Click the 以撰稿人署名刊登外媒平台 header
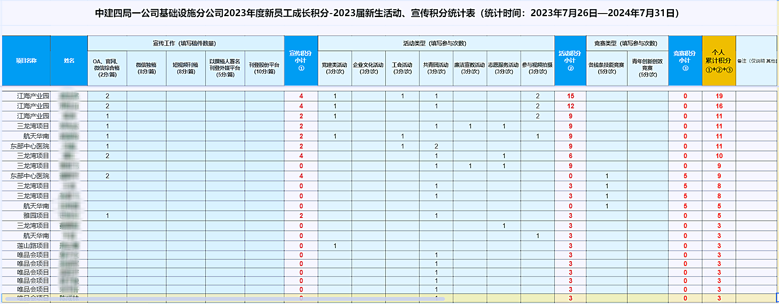This screenshot has height=304, width=779. pyautogui.click(x=225, y=68)
